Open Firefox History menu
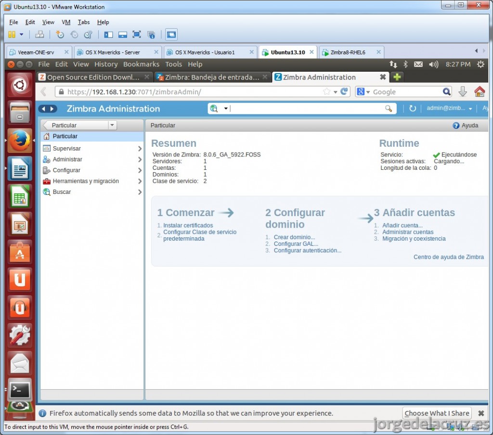 click(x=106, y=64)
